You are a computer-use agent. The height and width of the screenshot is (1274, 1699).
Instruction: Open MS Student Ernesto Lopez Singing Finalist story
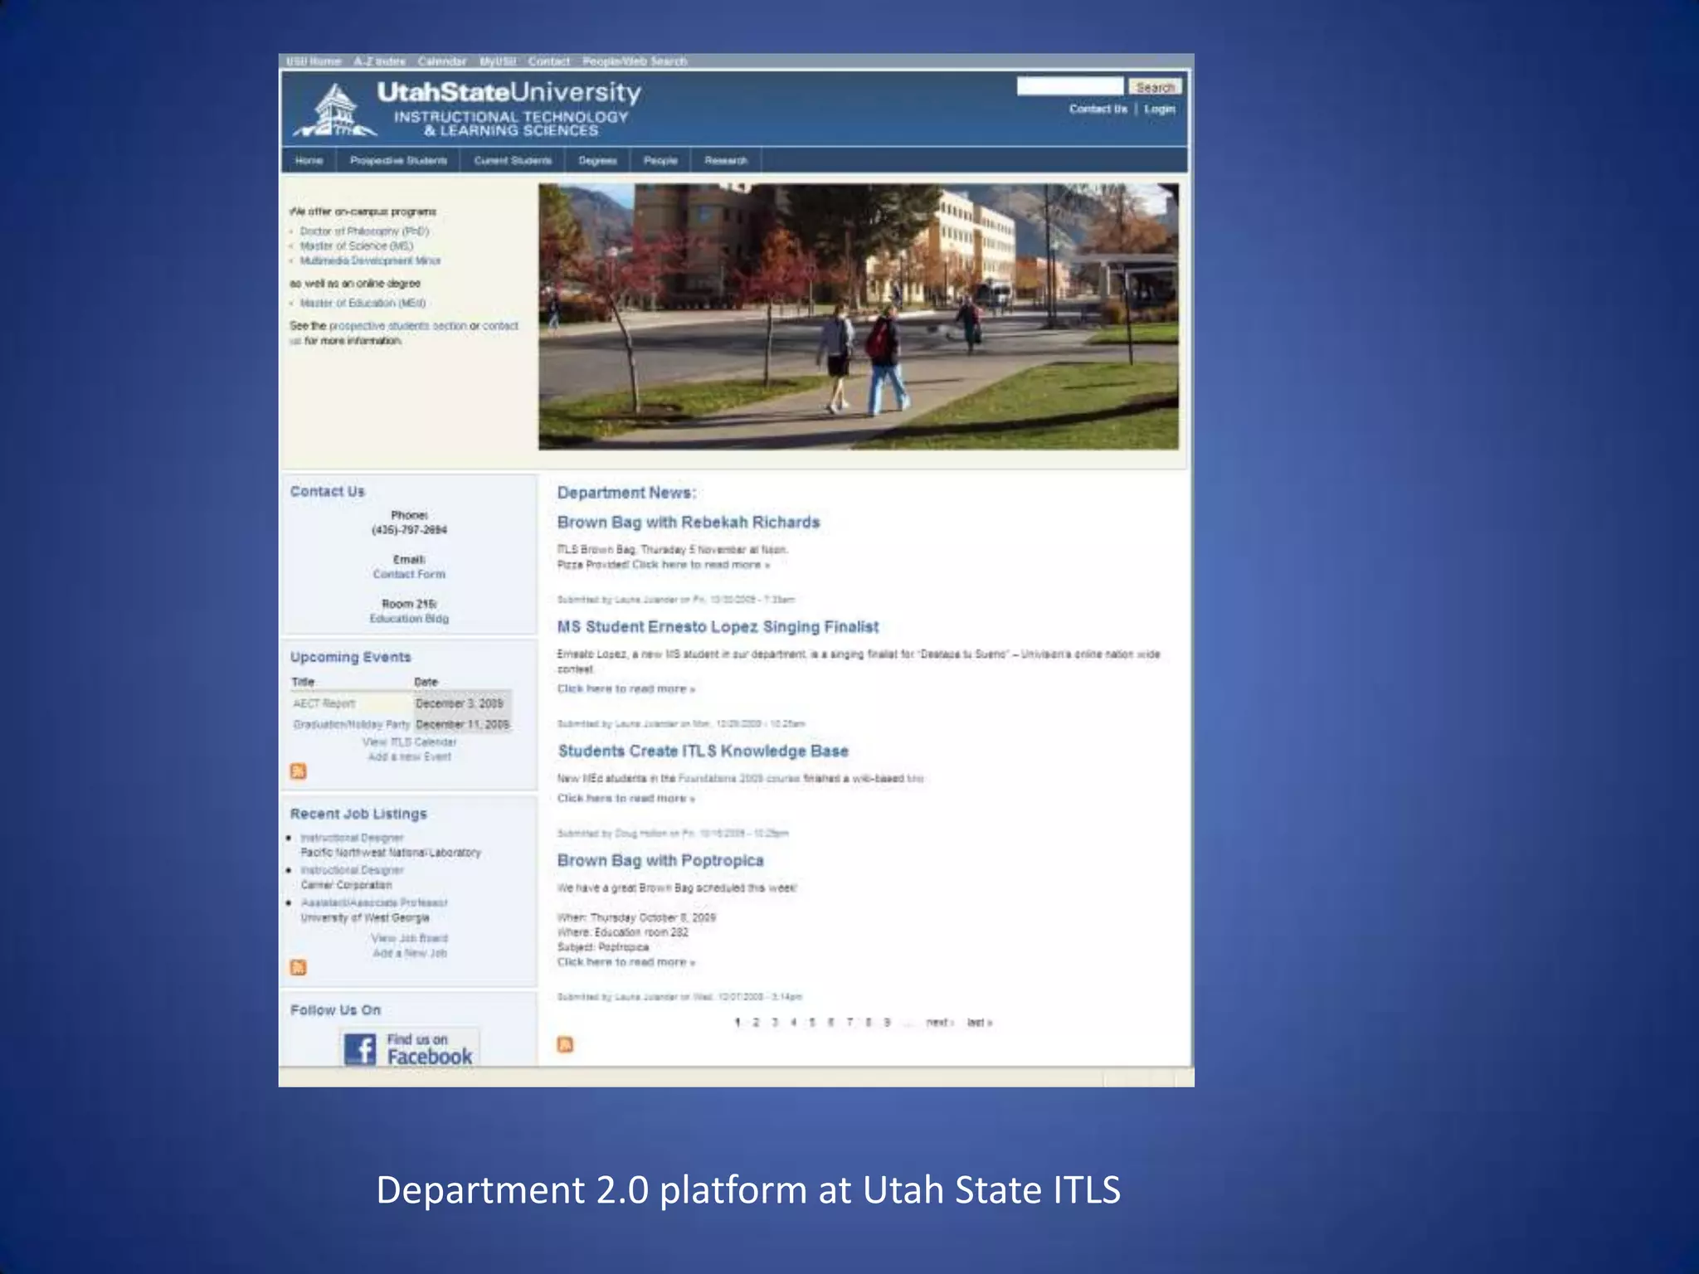[718, 627]
